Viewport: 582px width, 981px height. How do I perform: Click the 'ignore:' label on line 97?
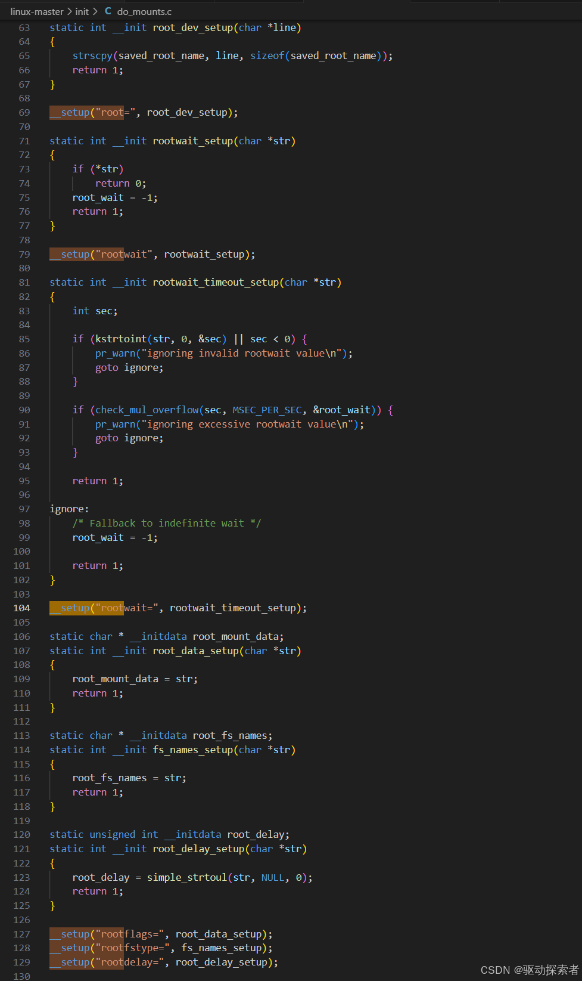coord(69,509)
